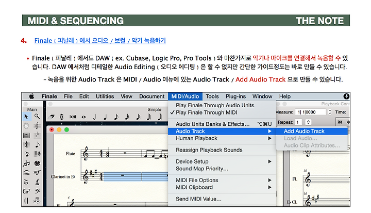Open the Finale application menu
The image size is (371, 213).
pyautogui.click(x=49, y=96)
